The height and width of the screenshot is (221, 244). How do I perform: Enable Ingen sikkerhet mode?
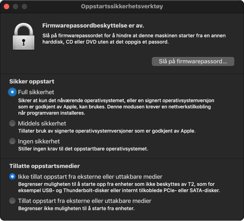(12, 141)
